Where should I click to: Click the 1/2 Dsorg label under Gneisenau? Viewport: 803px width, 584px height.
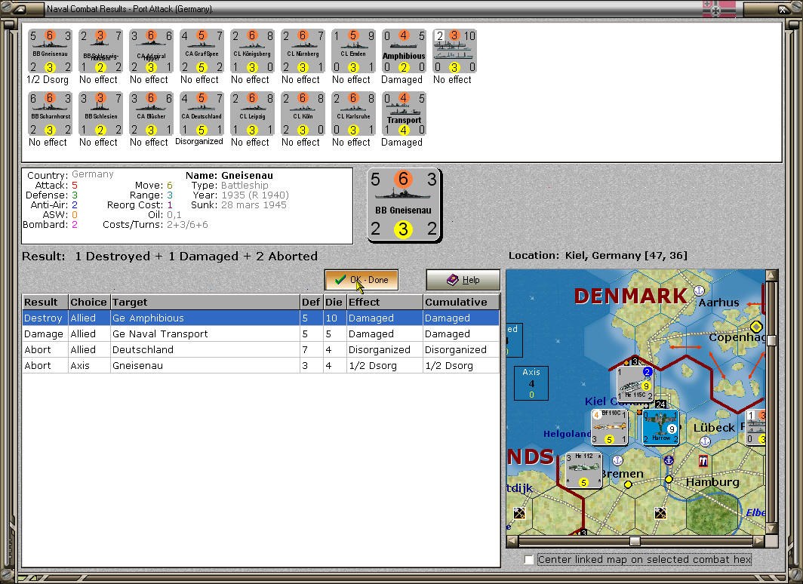pos(48,80)
